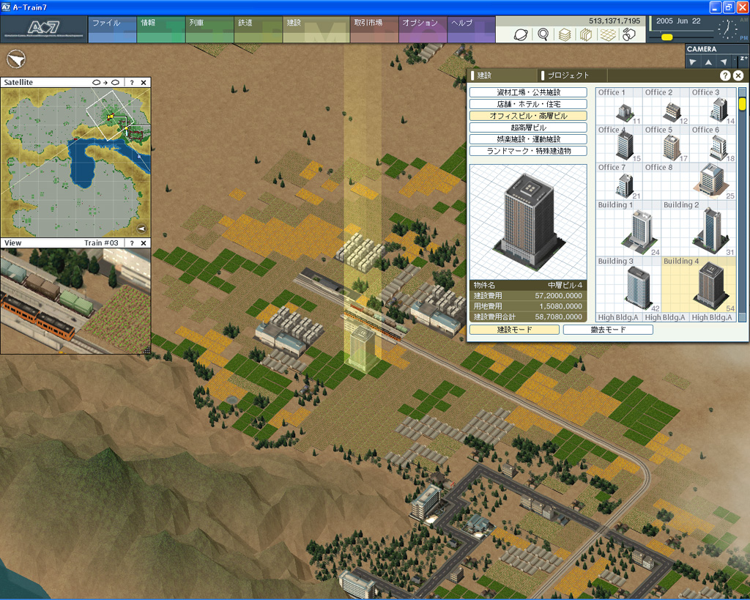This screenshot has height=600, width=750.
Task: Open help for the Satellite panel
Action: tap(132, 82)
